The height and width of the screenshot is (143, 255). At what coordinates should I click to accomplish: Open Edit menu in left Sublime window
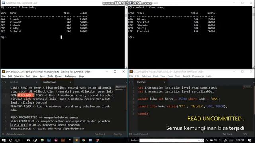pos(10,76)
